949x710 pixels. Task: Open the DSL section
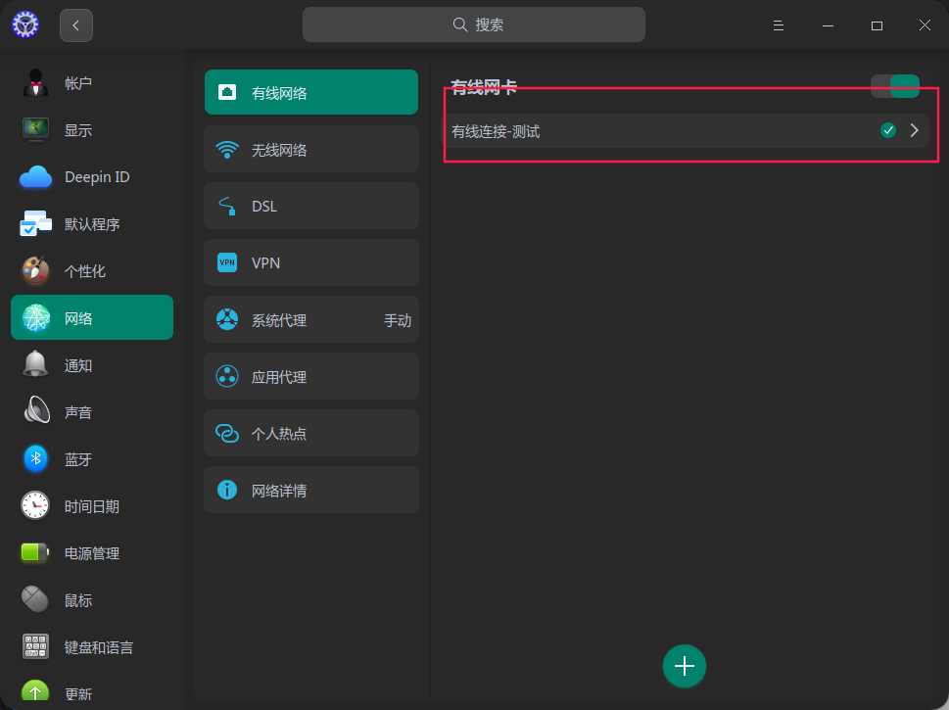click(311, 206)
